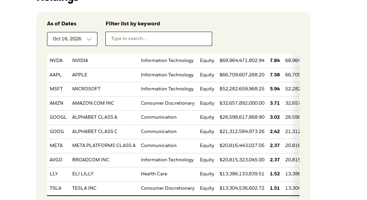The width and height of the screenshot is (367, 200).
Task: Click the weight value 3.71
Action: 275,103
